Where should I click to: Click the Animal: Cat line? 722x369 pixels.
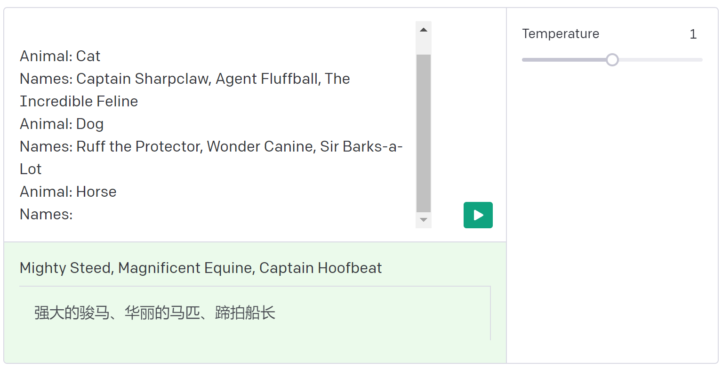[x=60, y=56]
